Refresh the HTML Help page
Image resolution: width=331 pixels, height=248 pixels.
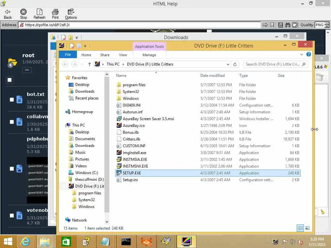(39, 14)
